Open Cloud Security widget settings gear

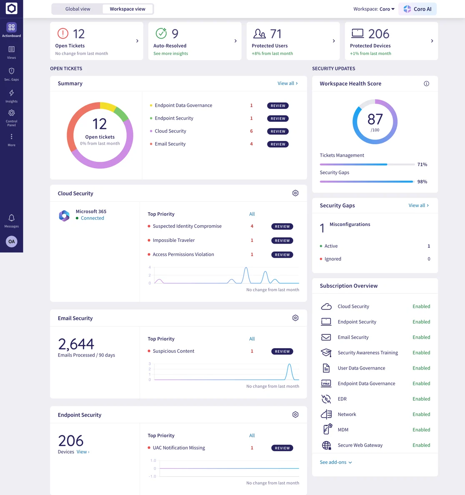pos(295,193)
